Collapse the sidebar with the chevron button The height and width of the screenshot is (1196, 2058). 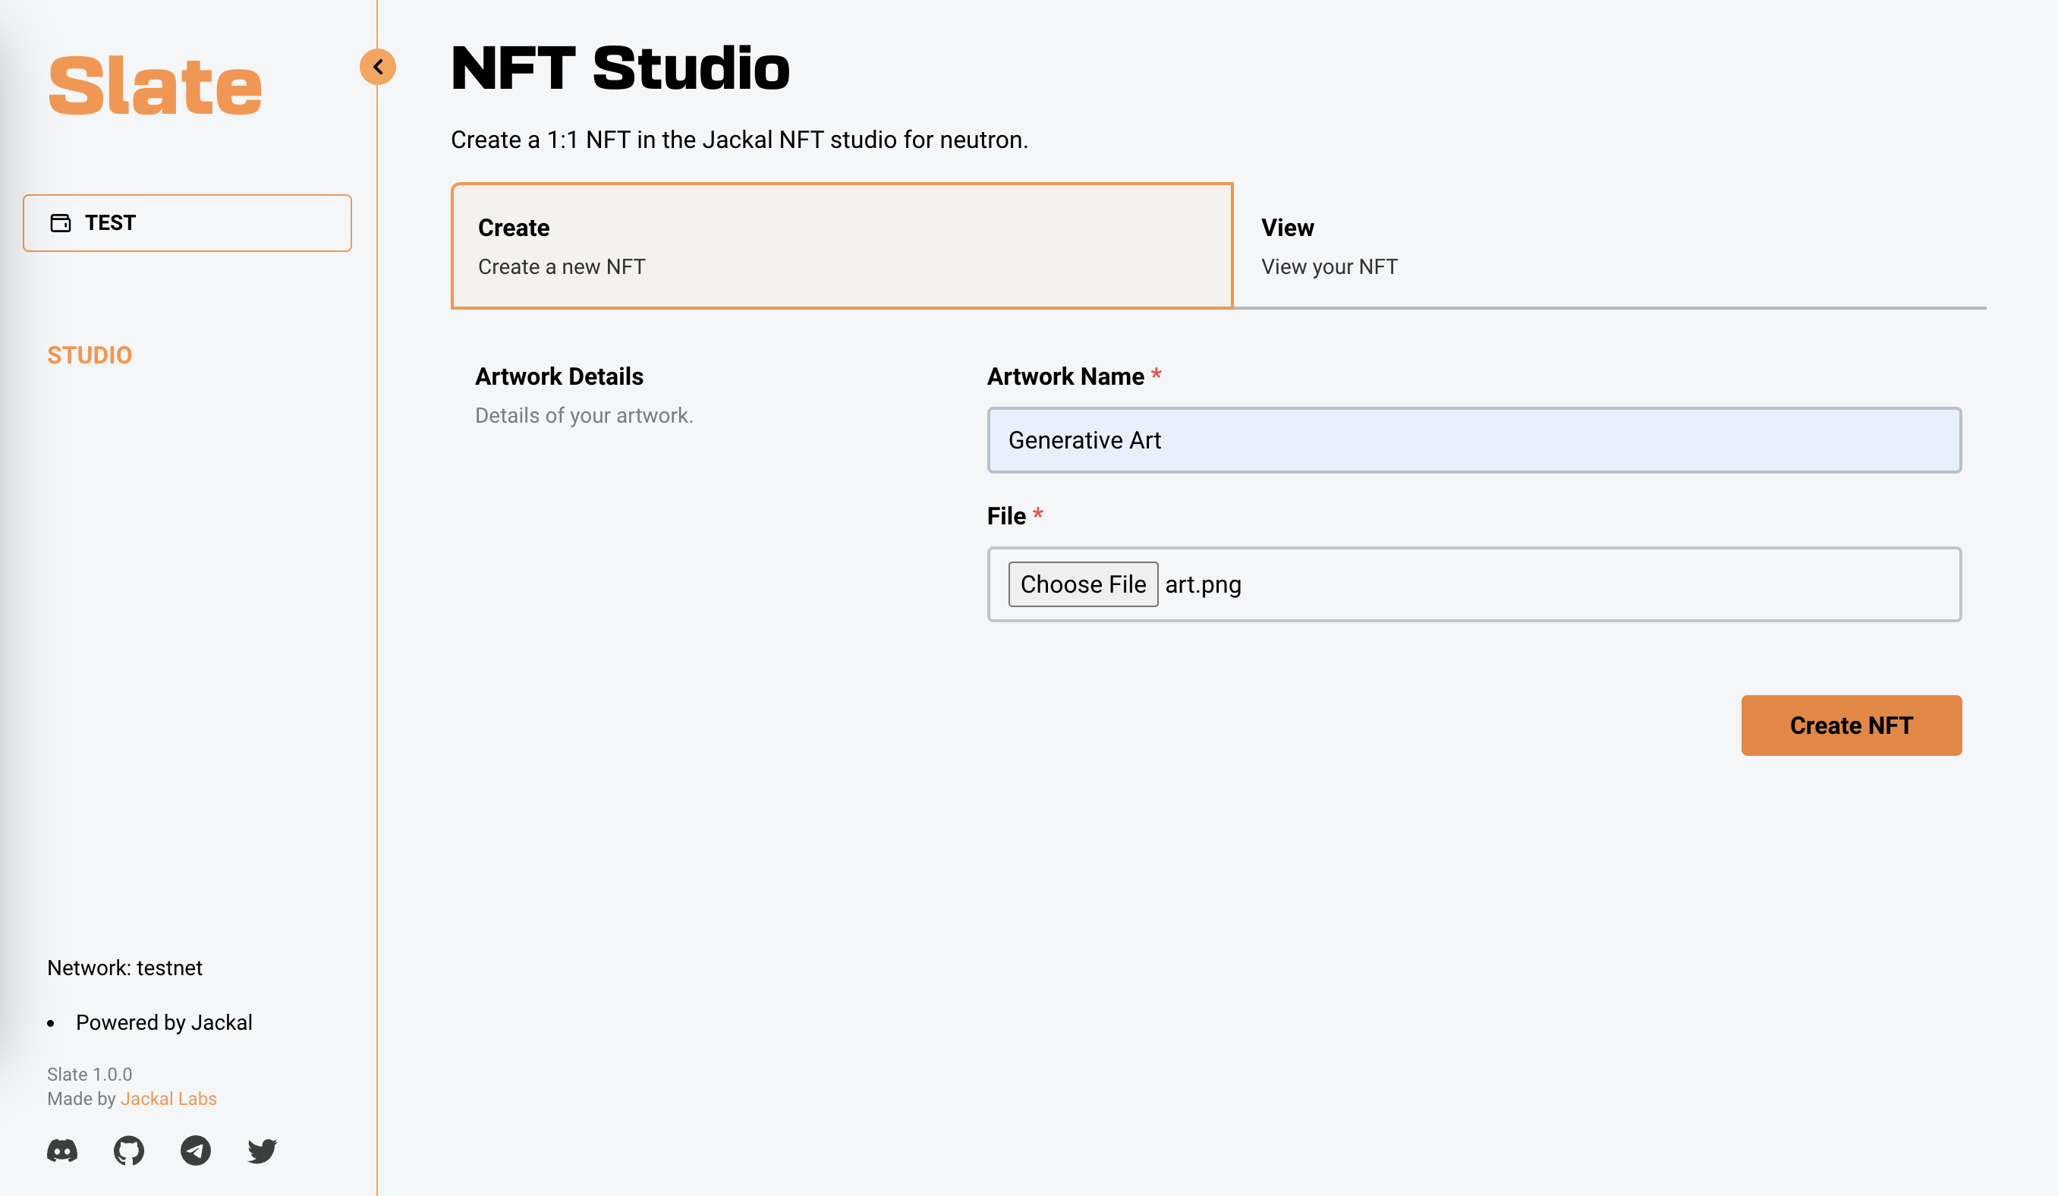click(x=378, y=67)
